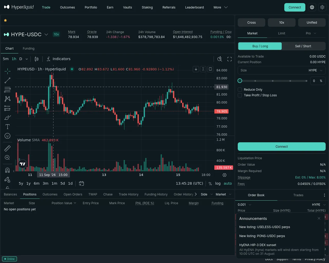The image size is (329, 263).
Task: Click the 10x leverage button
Action: 282,23
